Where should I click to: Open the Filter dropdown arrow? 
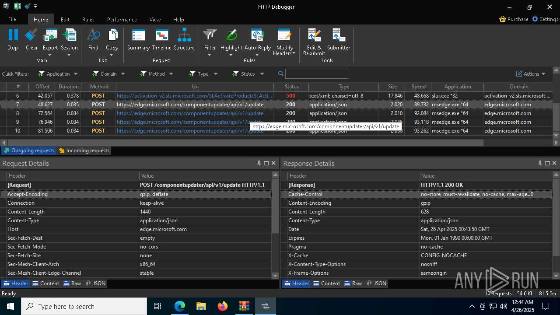click(x=210, y=55)
